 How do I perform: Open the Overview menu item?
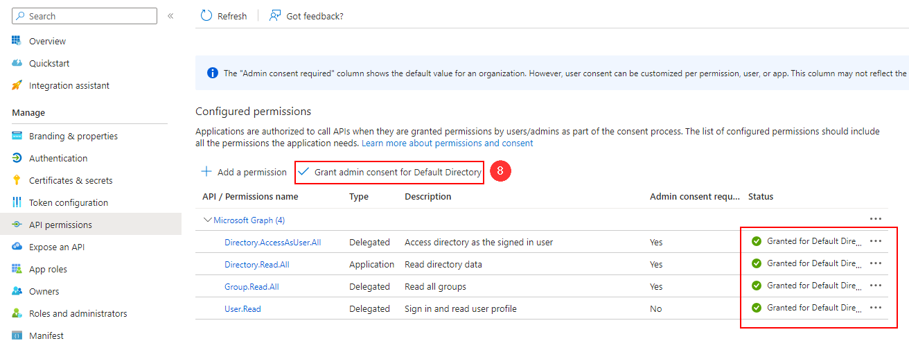click(47, 41)
